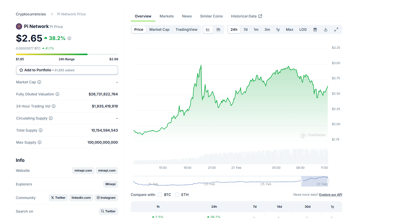Switch chart to Price view

click(x=139, y=29)
